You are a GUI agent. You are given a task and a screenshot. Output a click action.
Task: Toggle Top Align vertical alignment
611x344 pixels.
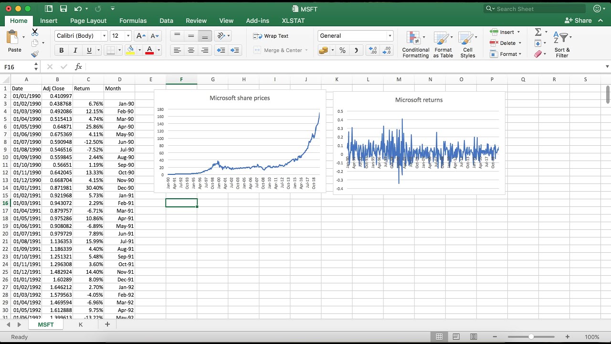pyautogui.click(x=177, y=36)
